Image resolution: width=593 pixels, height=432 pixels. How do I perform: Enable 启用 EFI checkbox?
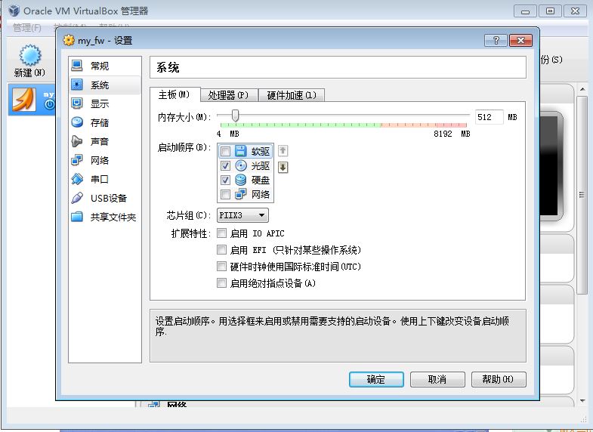tap(221, 249)
